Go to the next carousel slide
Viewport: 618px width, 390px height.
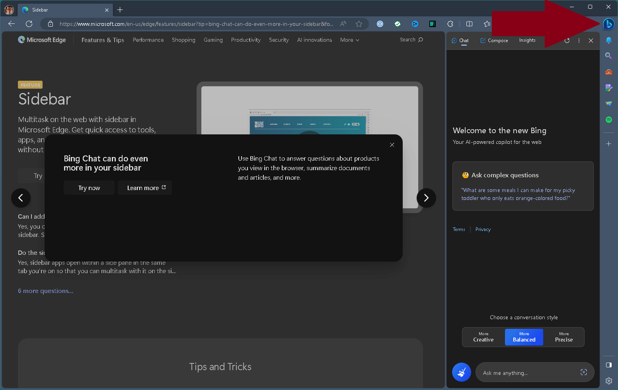[426, 198]
